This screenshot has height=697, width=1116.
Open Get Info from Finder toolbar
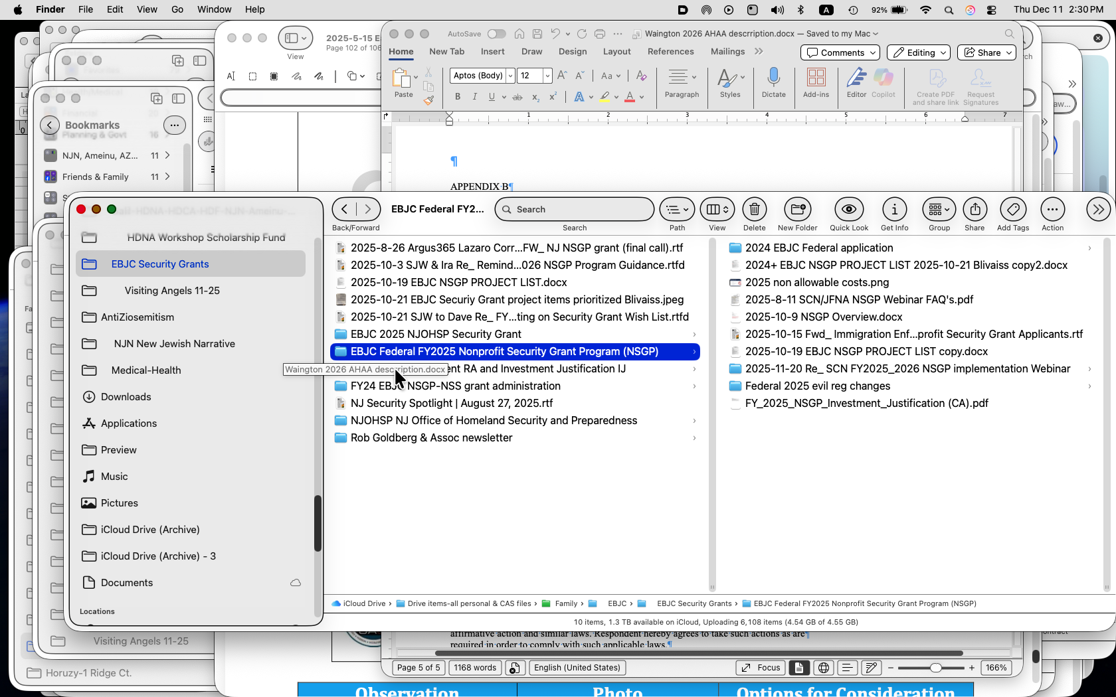894,210
